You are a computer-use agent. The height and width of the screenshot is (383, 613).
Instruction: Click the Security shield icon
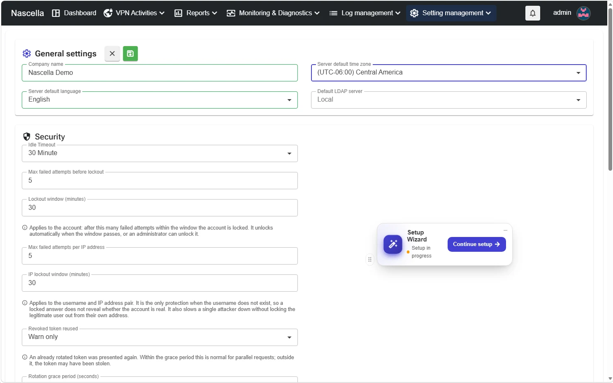[27, 137]
